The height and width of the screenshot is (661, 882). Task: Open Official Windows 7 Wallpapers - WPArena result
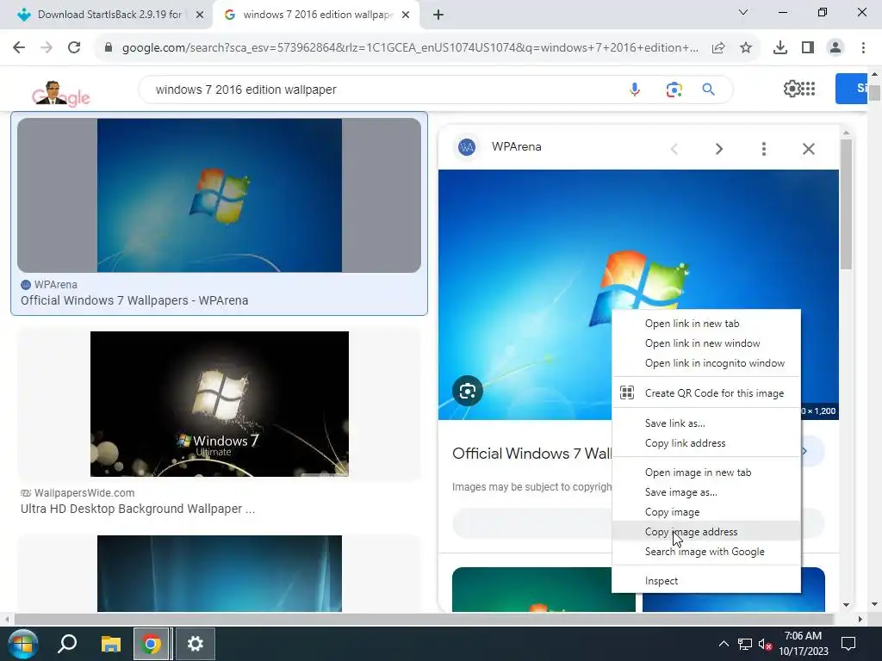coord(134,300)
